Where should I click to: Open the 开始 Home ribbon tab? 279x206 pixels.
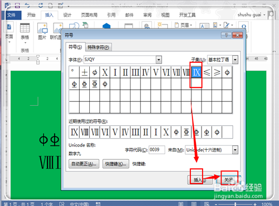[31, 15]
